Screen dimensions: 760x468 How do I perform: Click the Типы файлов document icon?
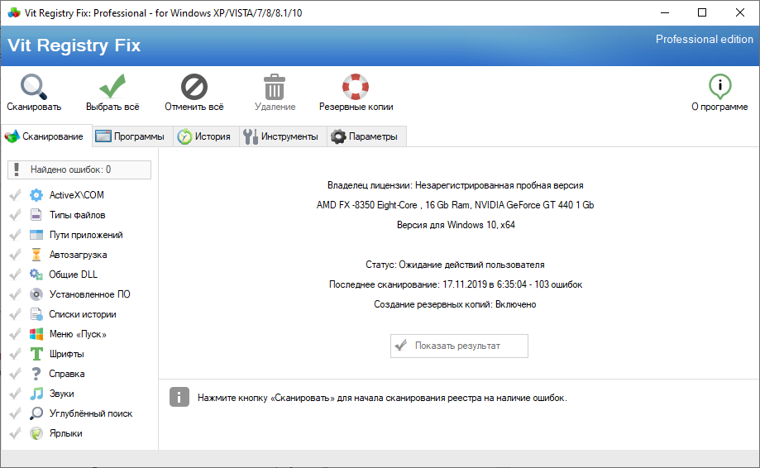(36, 215)
